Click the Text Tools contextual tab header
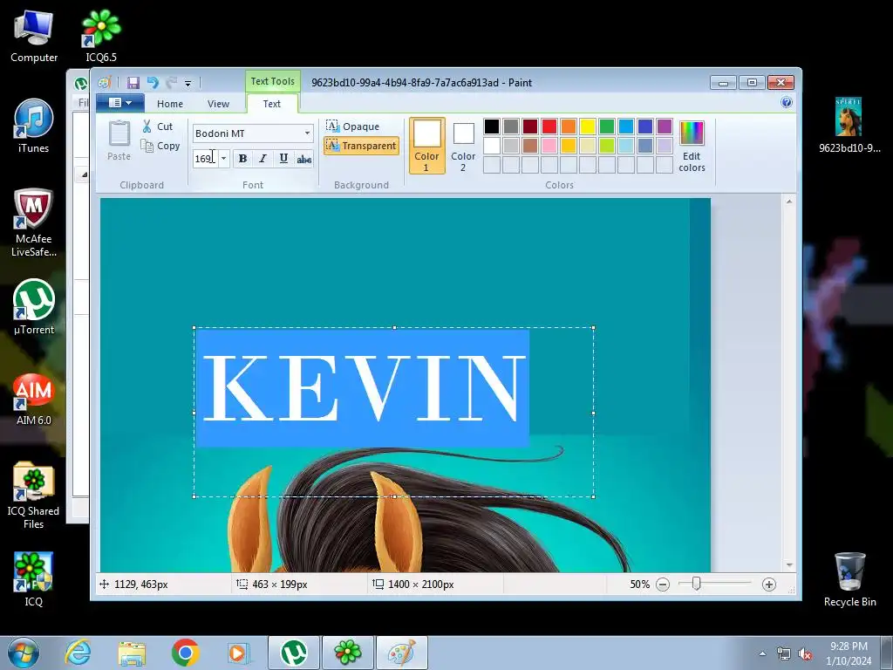The height and width of the screenshot is (670, 893). tap(272, 81)
